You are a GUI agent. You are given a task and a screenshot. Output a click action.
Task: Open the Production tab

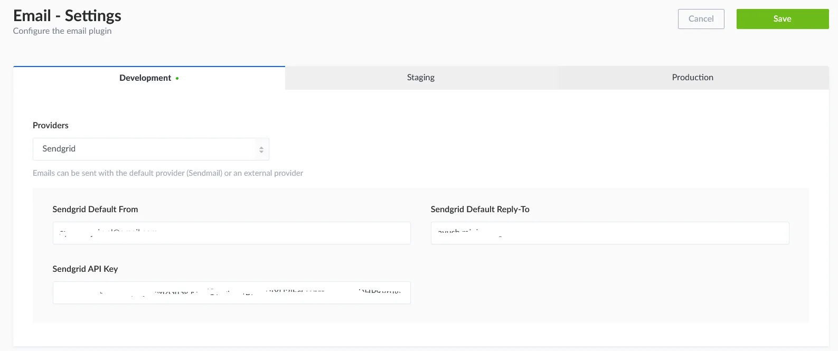(692, 78)
